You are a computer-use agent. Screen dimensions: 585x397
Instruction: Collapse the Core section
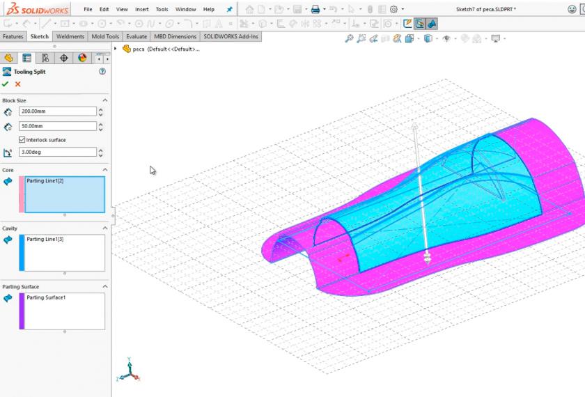105,170
